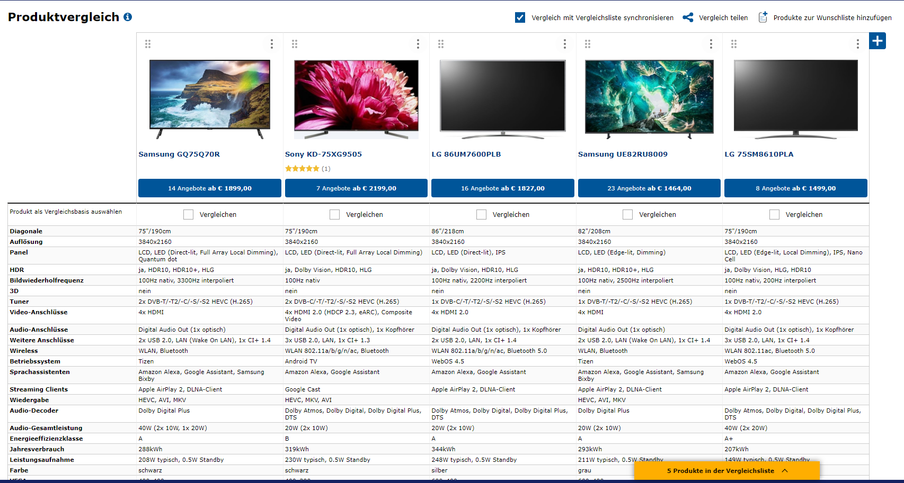Open the three-dot menu for LG 86UM7600PLB
This screenshot has width=904, height=483.
pos(565,44)
